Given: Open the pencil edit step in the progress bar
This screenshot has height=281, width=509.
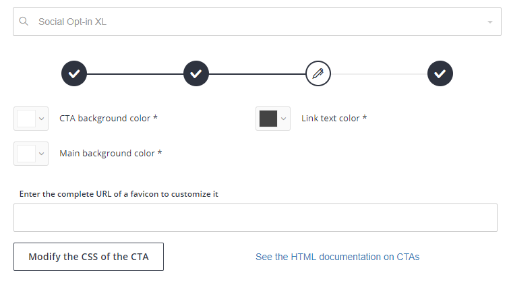Looking at the screenshot, I should tap(318, 73).
